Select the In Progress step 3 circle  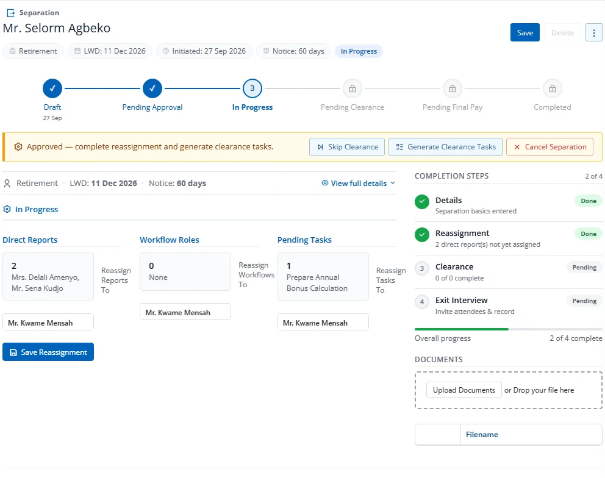(x=252, y=88)
